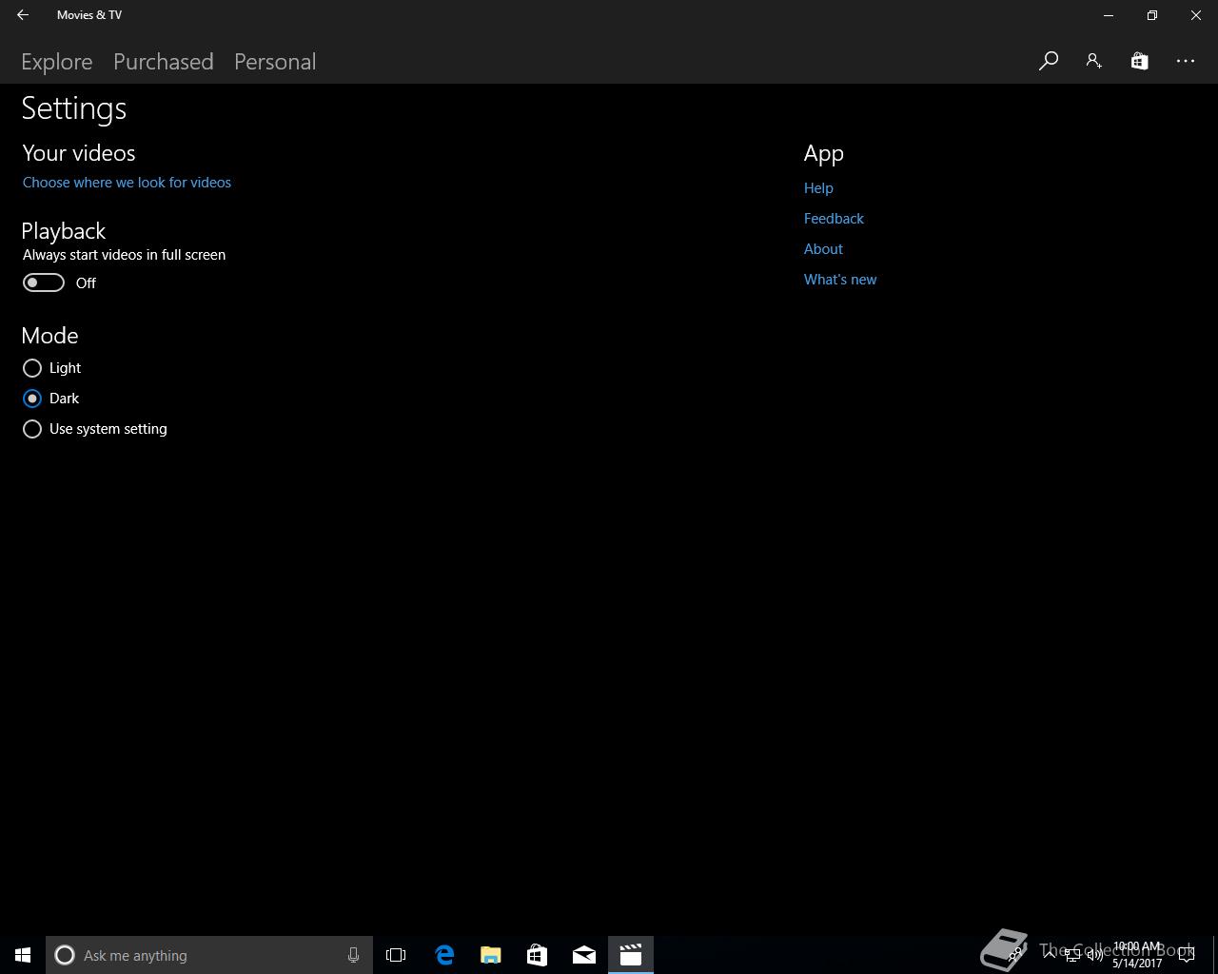1218x974 pixels.
Task: Toggle always start videos in full screen
Action: point(44,282)
